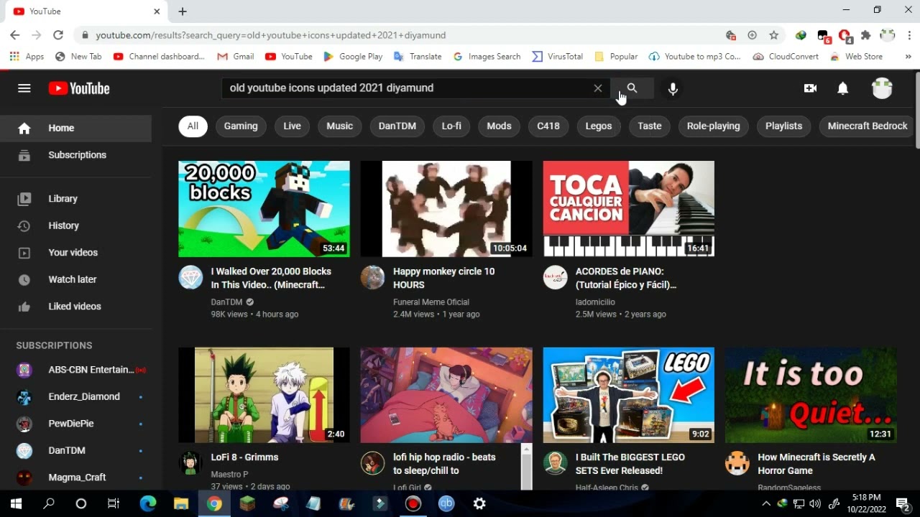
Task: Open a new Chrome tab
Action: point(183,11)
